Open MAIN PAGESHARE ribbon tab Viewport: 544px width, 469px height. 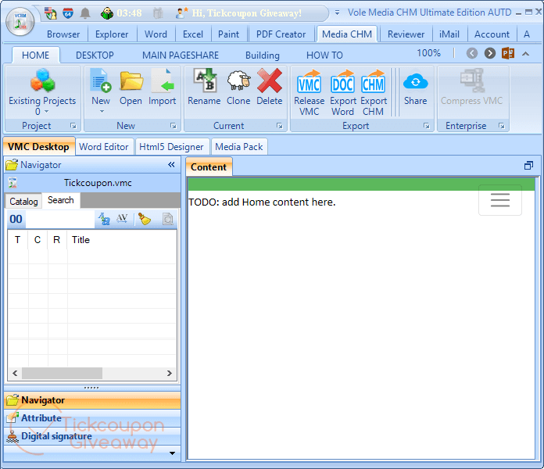(181, 55)
